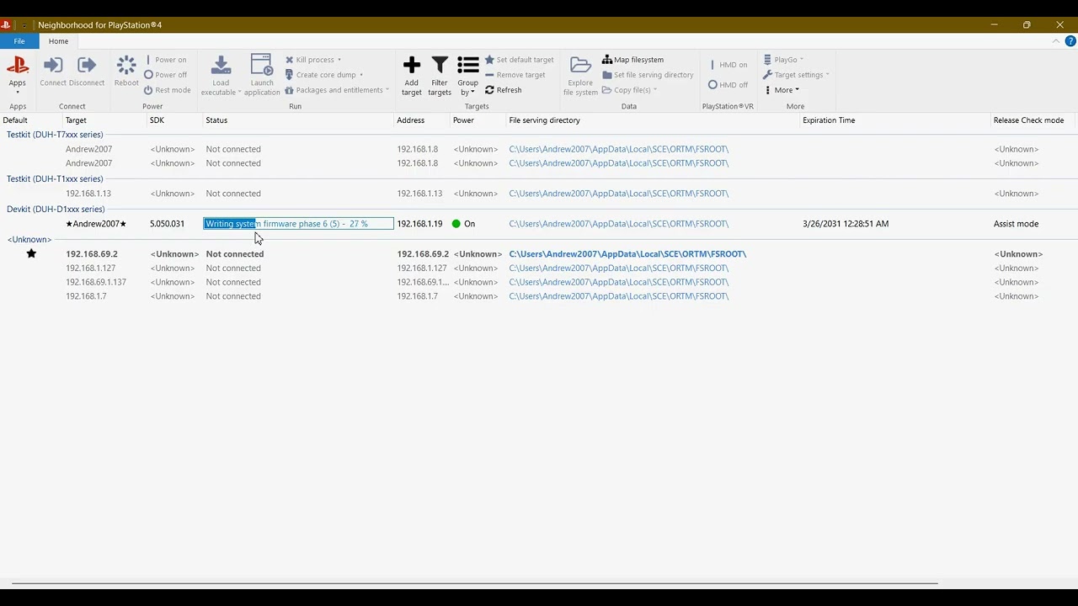Click Map filesystem

tap(633, 60)
